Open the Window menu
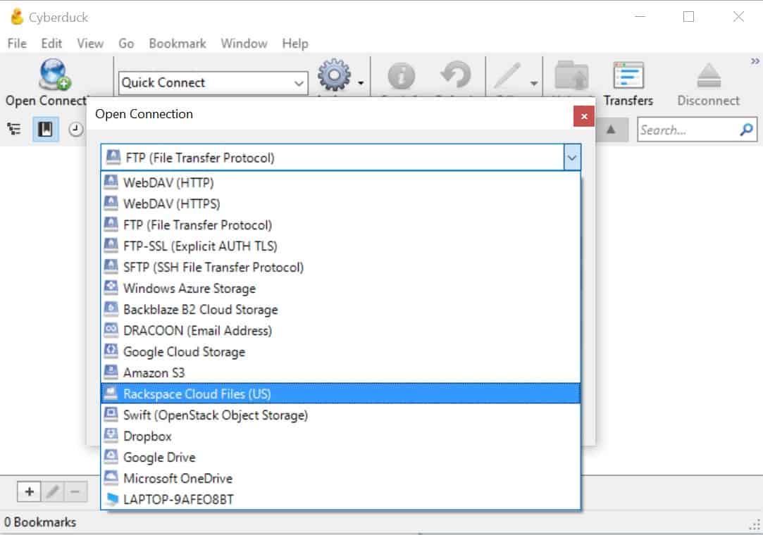Viewport: 763px width, 535px height. pos(244,43)
